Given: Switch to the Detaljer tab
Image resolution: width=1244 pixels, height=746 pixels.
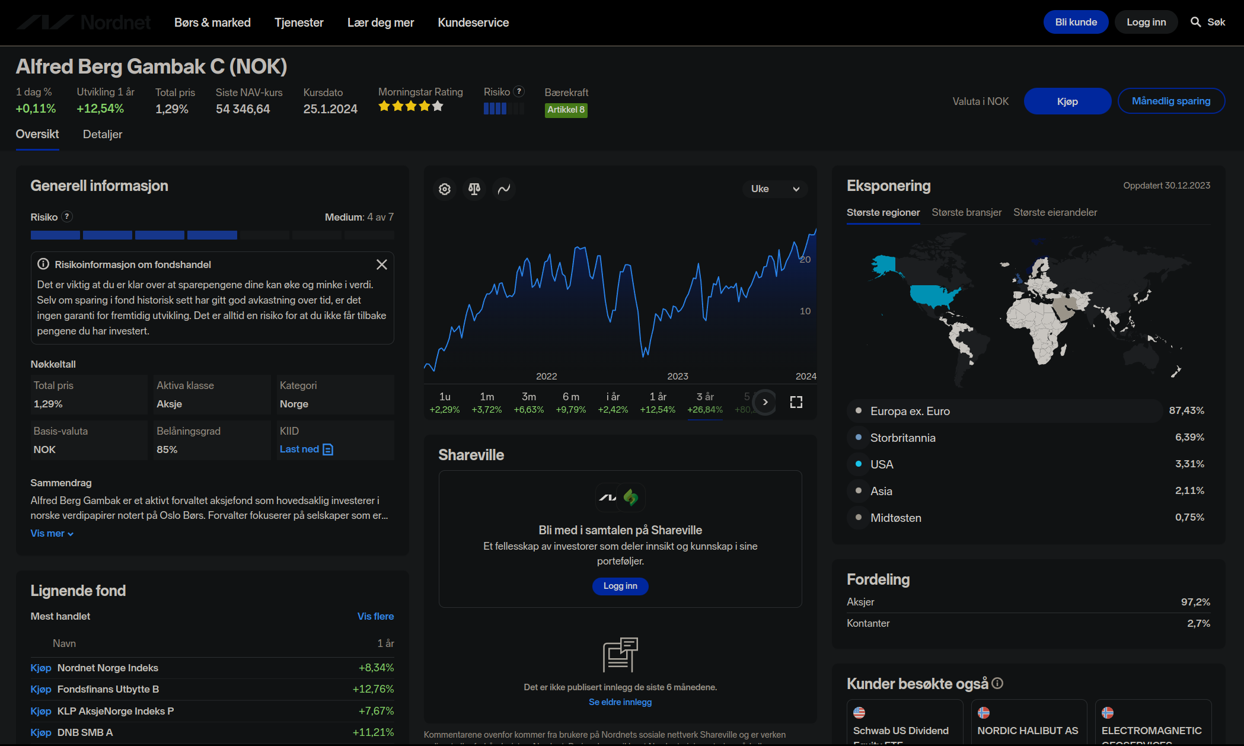Looking at the screenshot, I should [103, 134].
